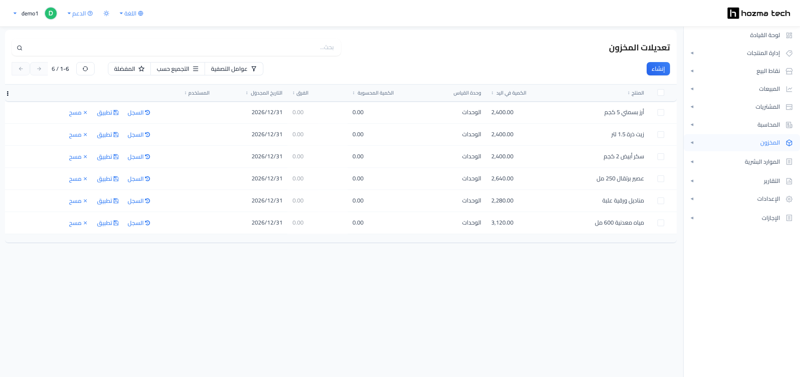Click the المحاسبة sidebar icon
800x377 pixels.
pos(789,125)
